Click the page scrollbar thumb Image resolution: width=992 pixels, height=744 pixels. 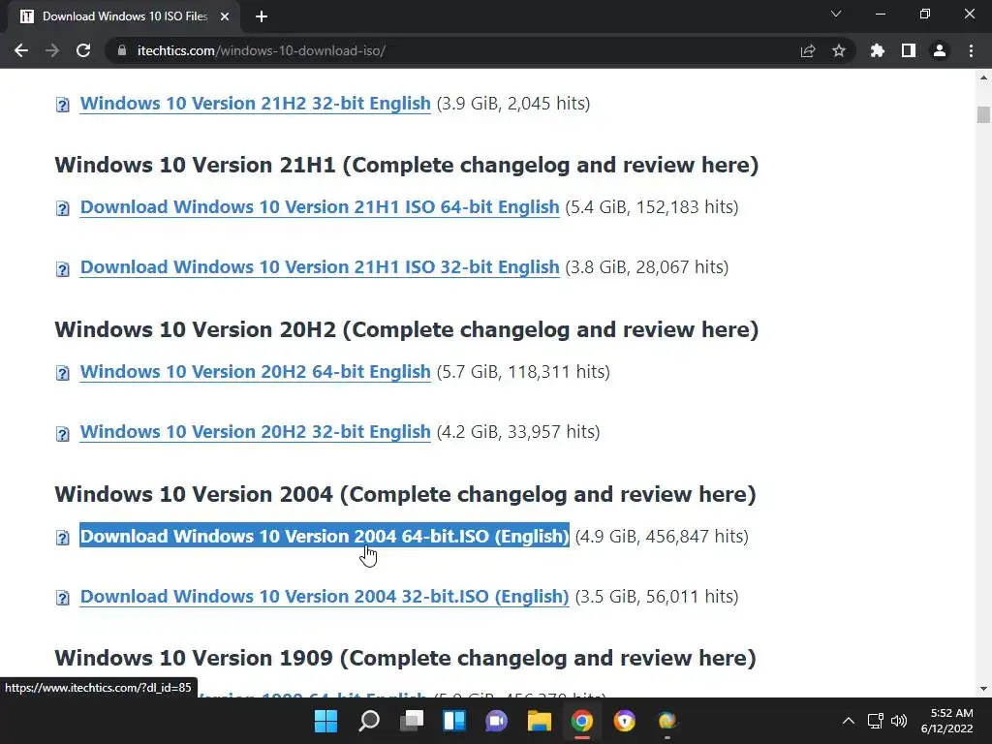[983, 114]
